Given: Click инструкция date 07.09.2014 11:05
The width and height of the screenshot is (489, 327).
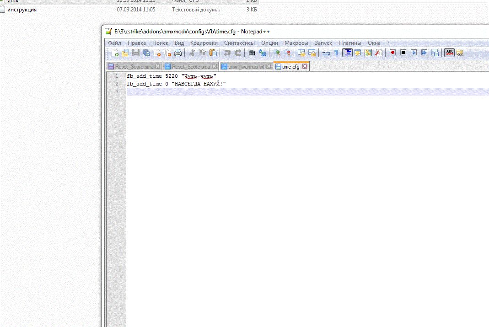Looking at the screenshot, I should point(136,10).
